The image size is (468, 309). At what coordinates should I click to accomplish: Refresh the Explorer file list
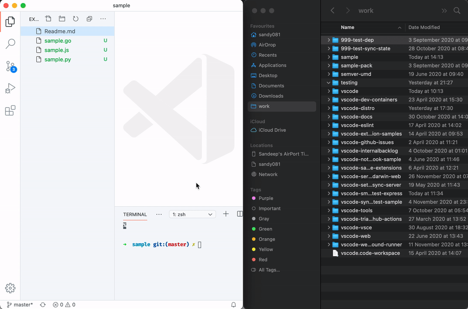tap(75, 19)
